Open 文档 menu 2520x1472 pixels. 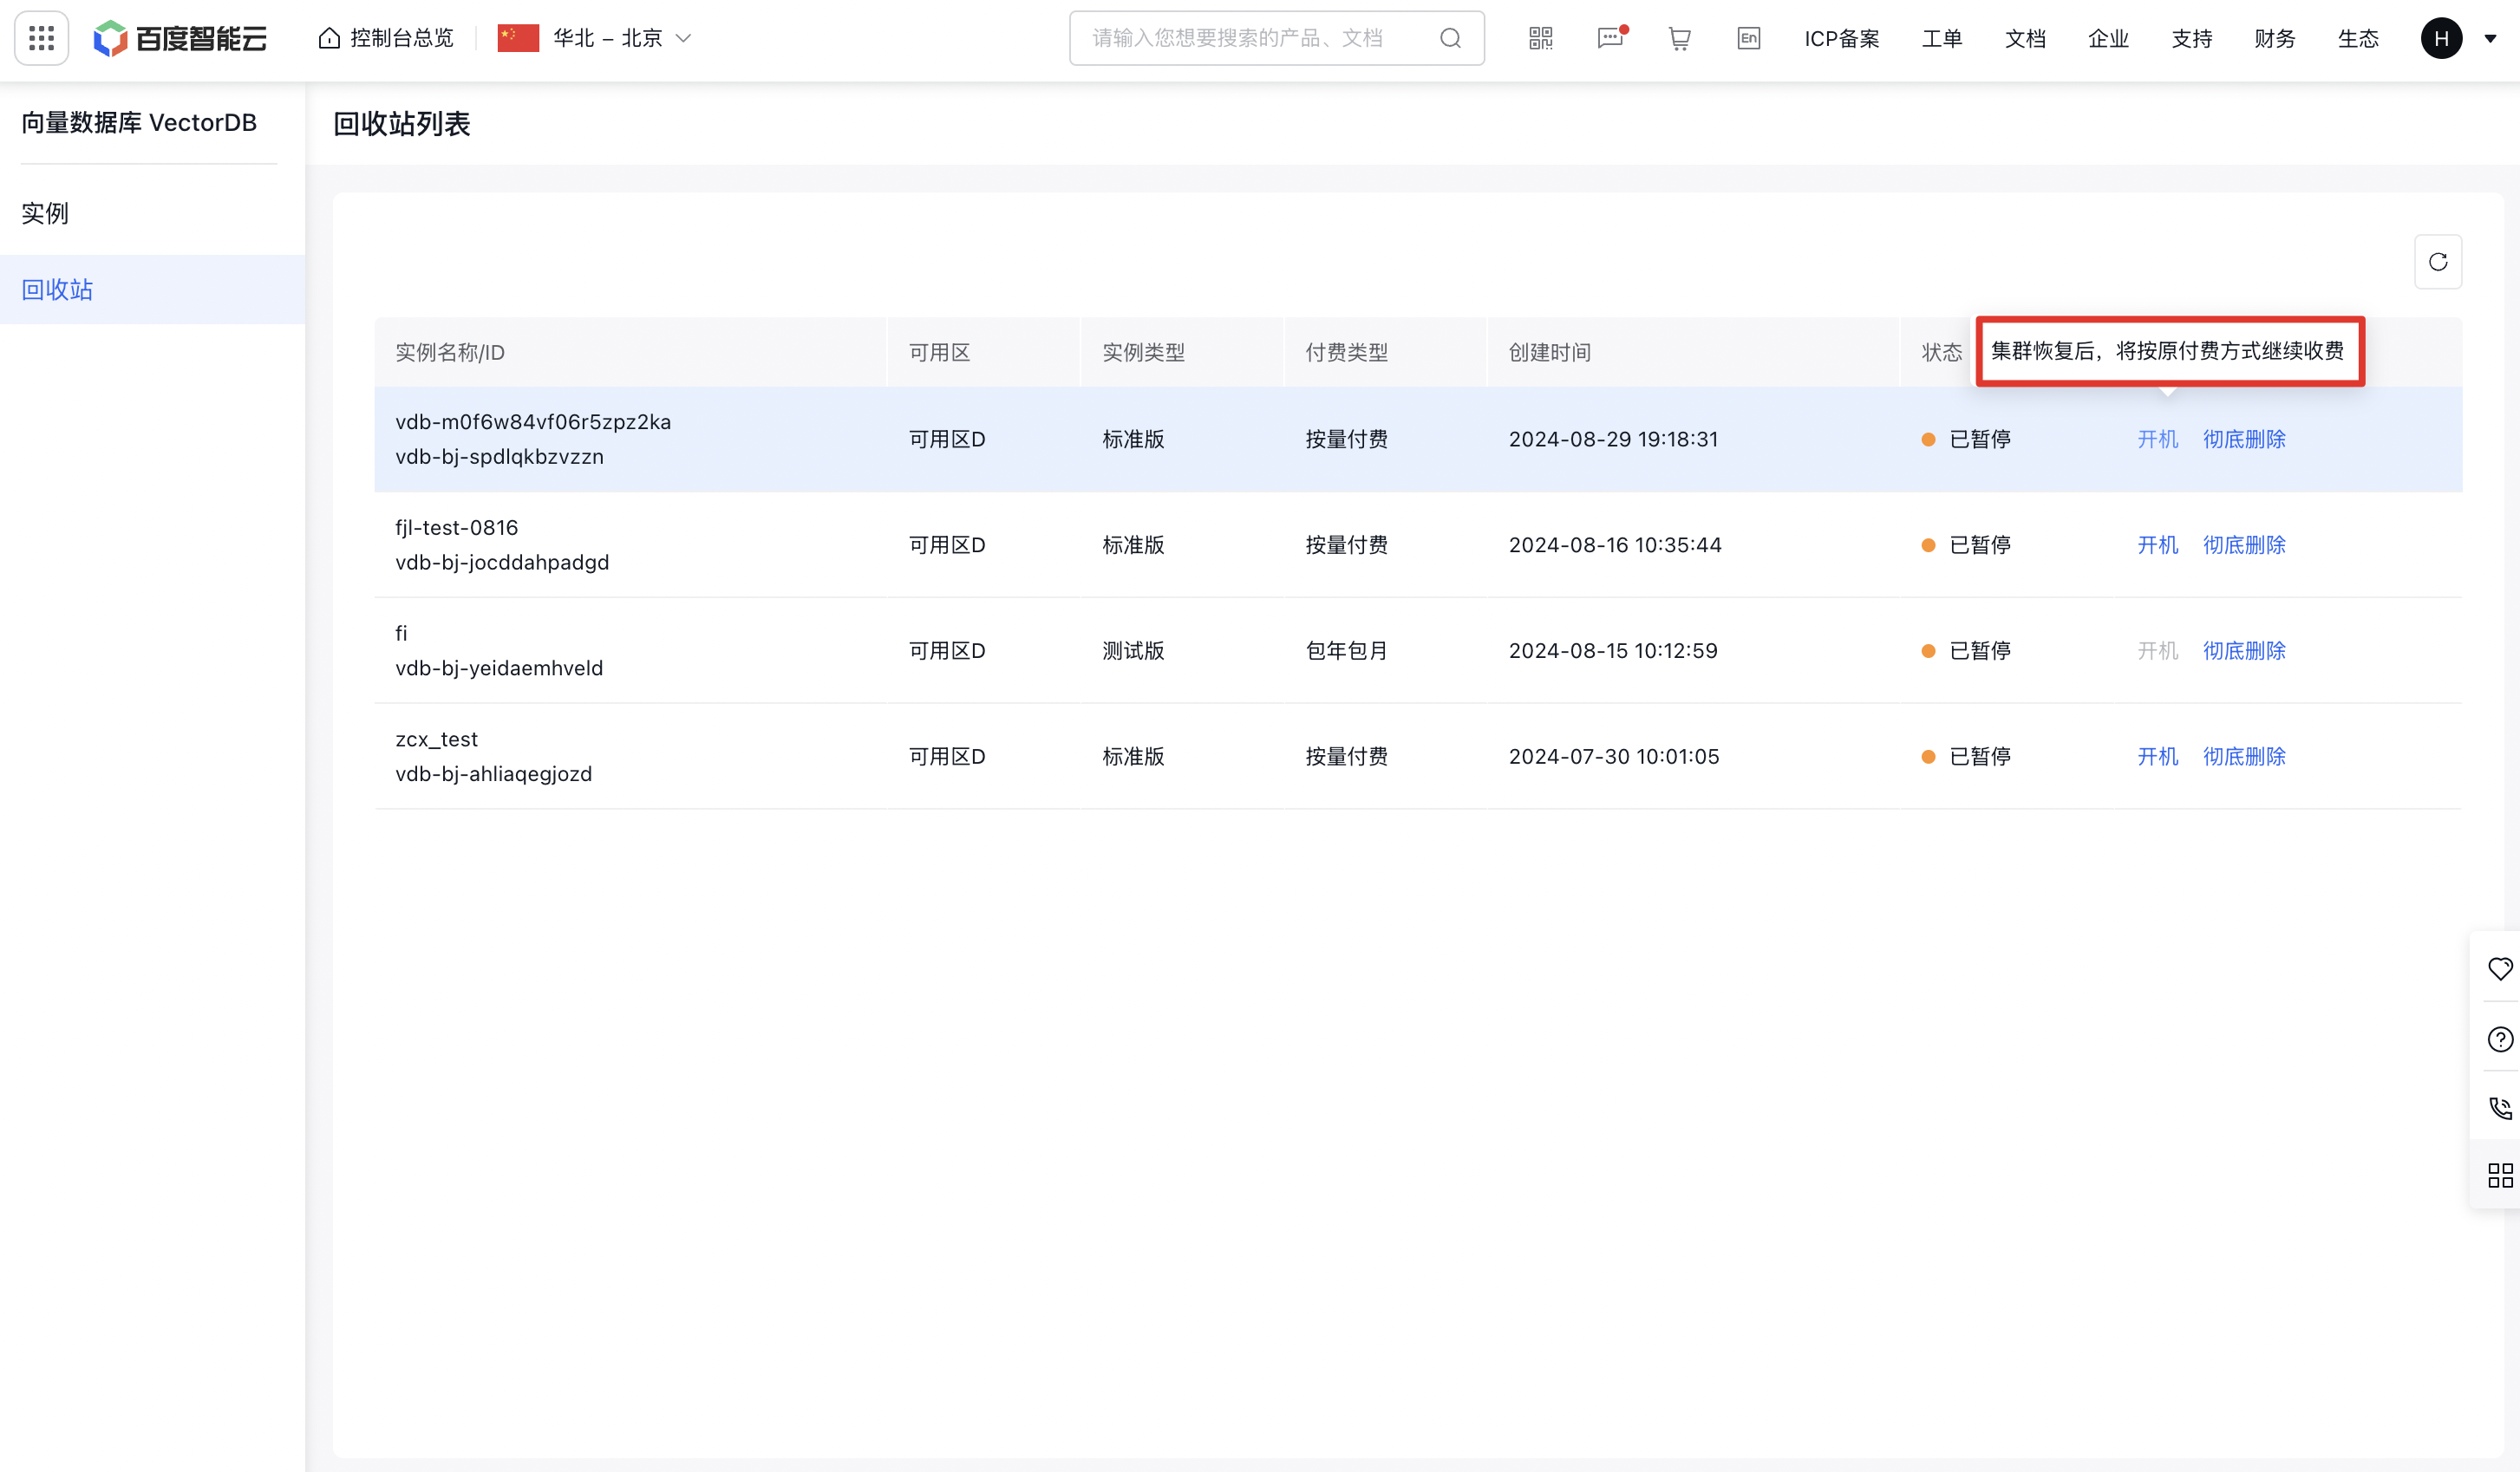tap(2025, 38)
